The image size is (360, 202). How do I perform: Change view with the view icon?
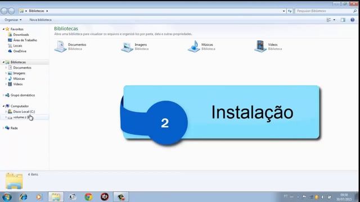point(328,20)
